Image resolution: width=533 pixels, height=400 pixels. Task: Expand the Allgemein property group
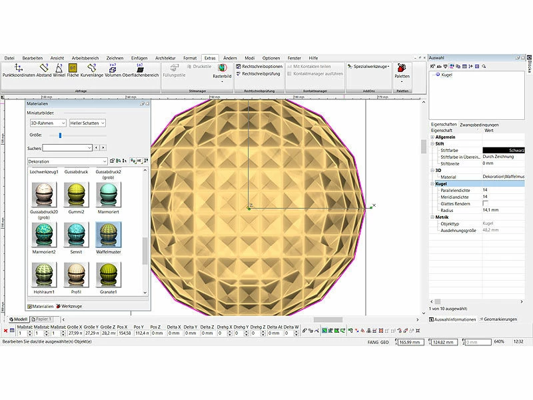tap(432, 137)
